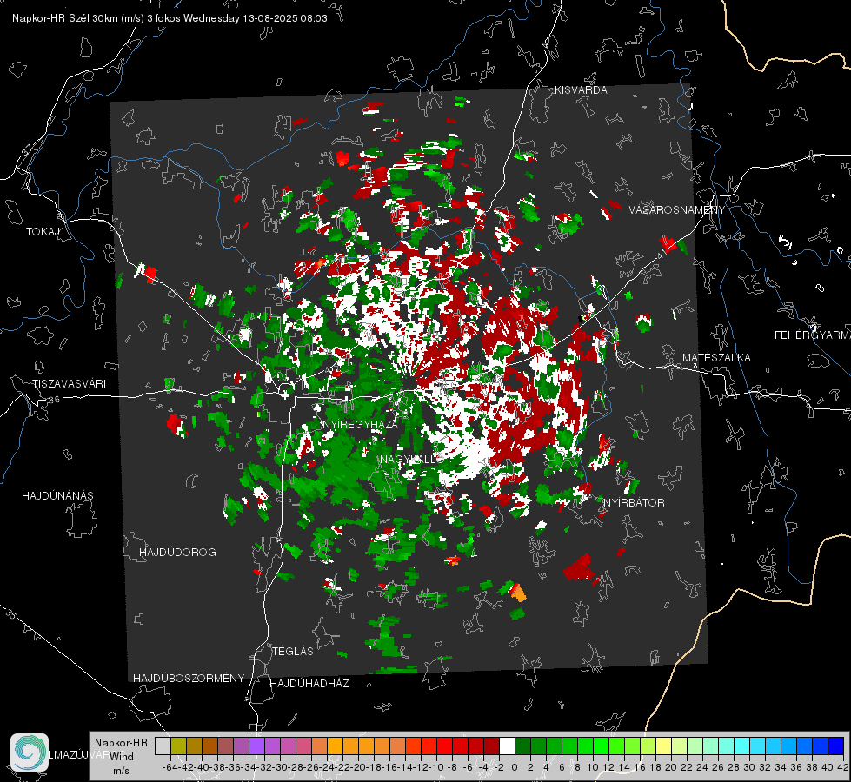Click the TÉGLÁS town label
This screenshot has width=851, height=782.
(x=293, y=652)
